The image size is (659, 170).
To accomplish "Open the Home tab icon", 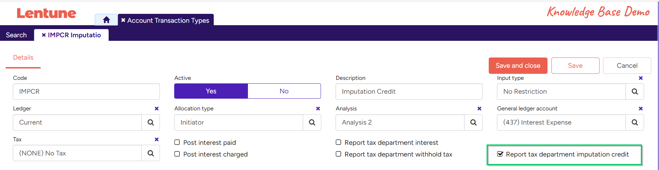I will (106, 20).
